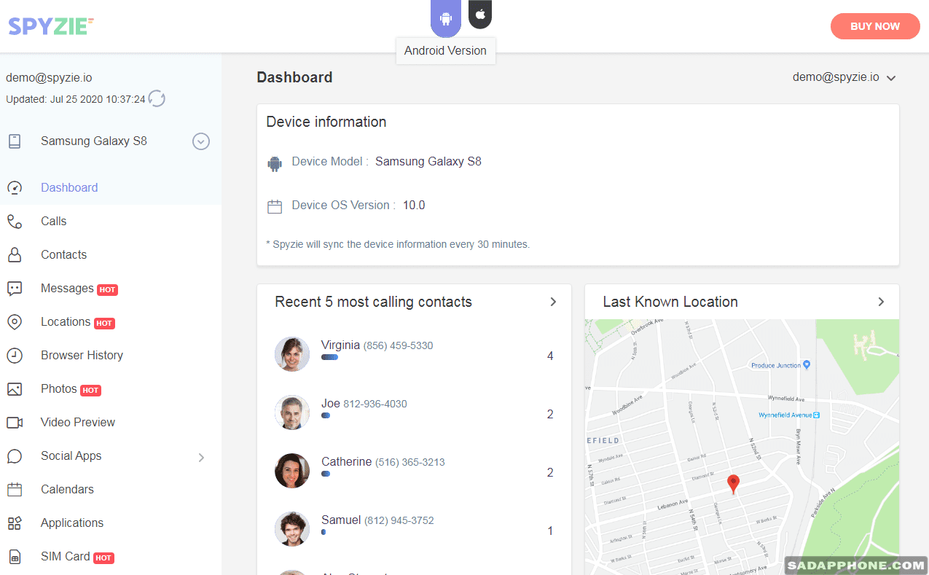Expand the Samsung Galaxy S8 device dropdown
The width and height of the screenshot is (929, 575).
pos(201,141)
